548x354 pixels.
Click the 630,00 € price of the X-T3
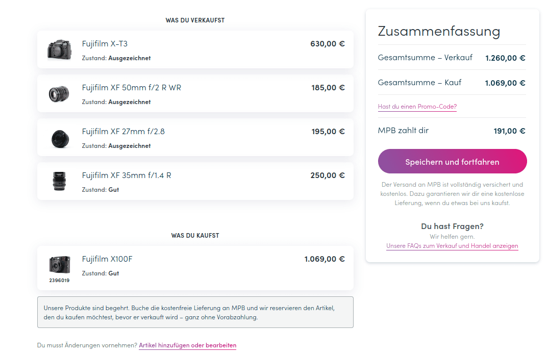coord(328,44)
